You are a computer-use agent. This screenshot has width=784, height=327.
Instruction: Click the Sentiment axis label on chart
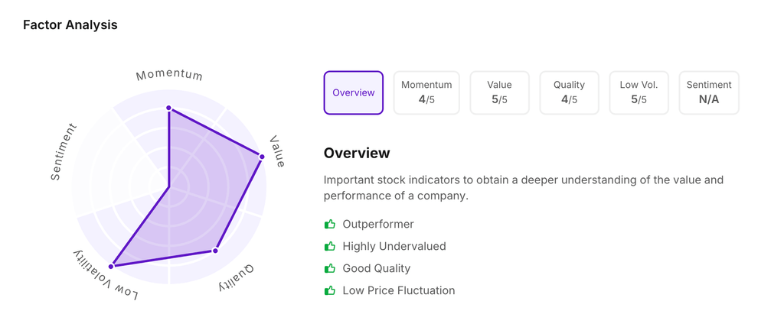tap(64, 152)
